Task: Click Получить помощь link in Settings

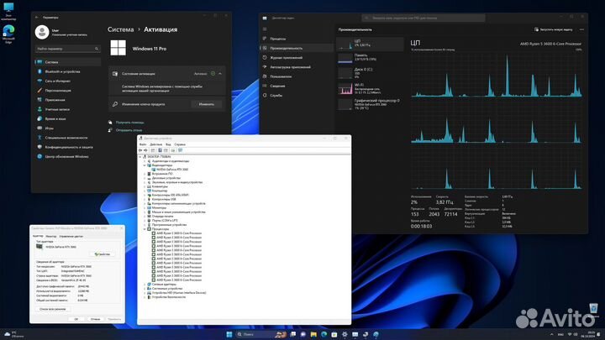Action: [129, 123]
